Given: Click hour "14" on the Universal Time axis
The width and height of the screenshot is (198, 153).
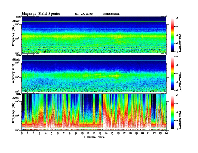Looking at the screenshot, I should tap(106, 133).
